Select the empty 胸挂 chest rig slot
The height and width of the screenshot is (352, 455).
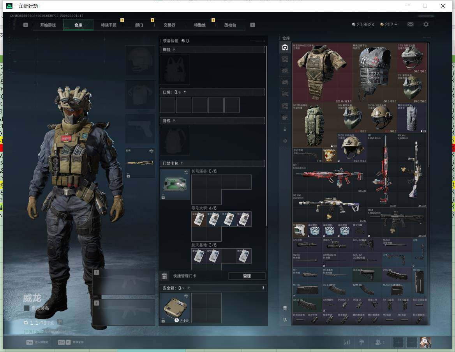(175, 70)
